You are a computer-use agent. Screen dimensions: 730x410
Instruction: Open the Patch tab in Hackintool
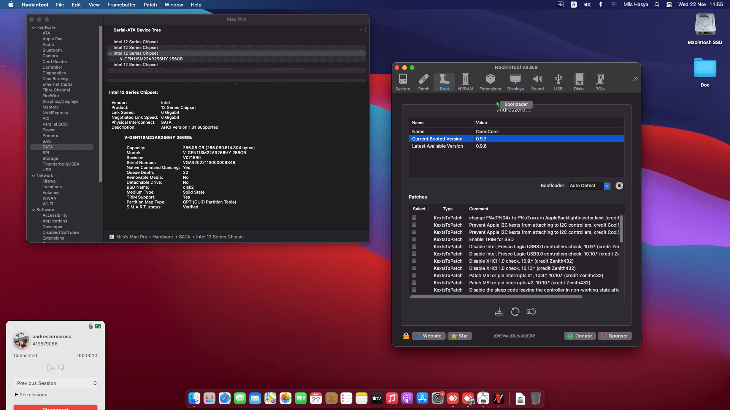424,82
